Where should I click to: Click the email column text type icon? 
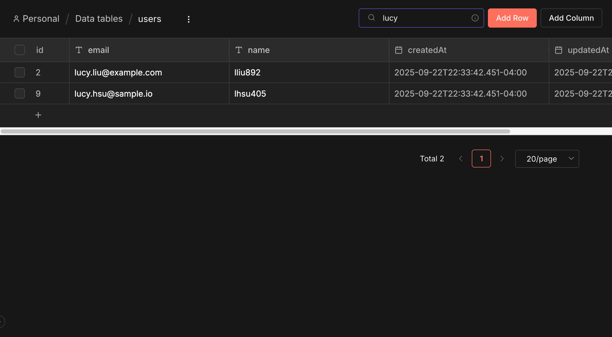(x=79, y=50)
